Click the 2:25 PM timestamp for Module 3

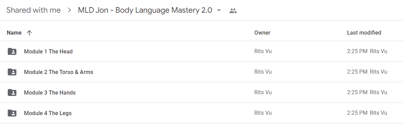357,92
